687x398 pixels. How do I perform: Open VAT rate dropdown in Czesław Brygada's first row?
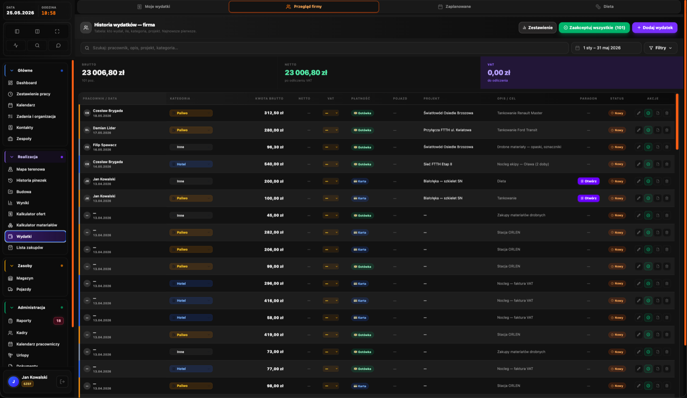point(331,113)
